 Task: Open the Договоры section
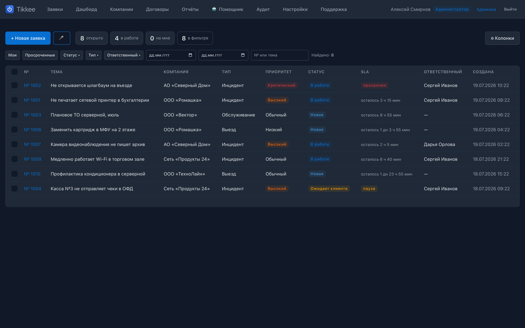coord(157,9)
